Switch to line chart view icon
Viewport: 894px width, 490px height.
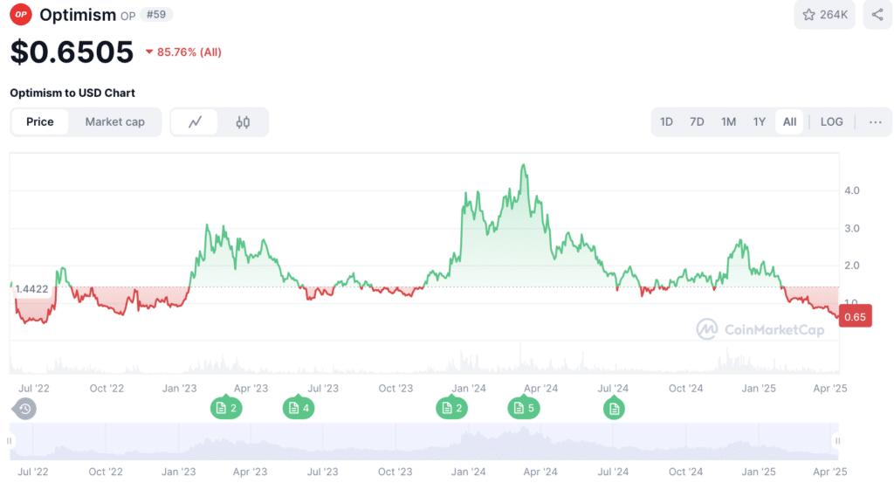pos(195,122)
